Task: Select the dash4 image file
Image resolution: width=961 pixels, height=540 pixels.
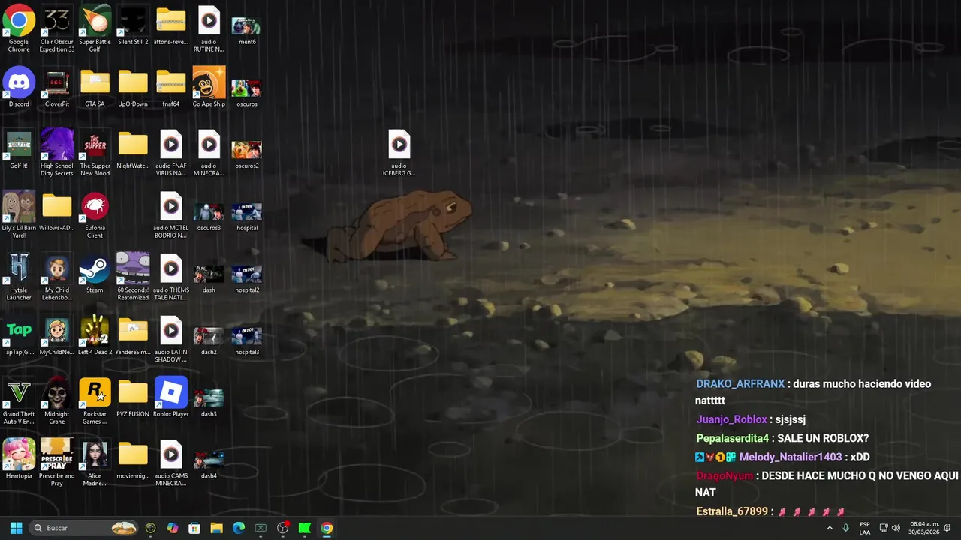Action: click(209, 463)
